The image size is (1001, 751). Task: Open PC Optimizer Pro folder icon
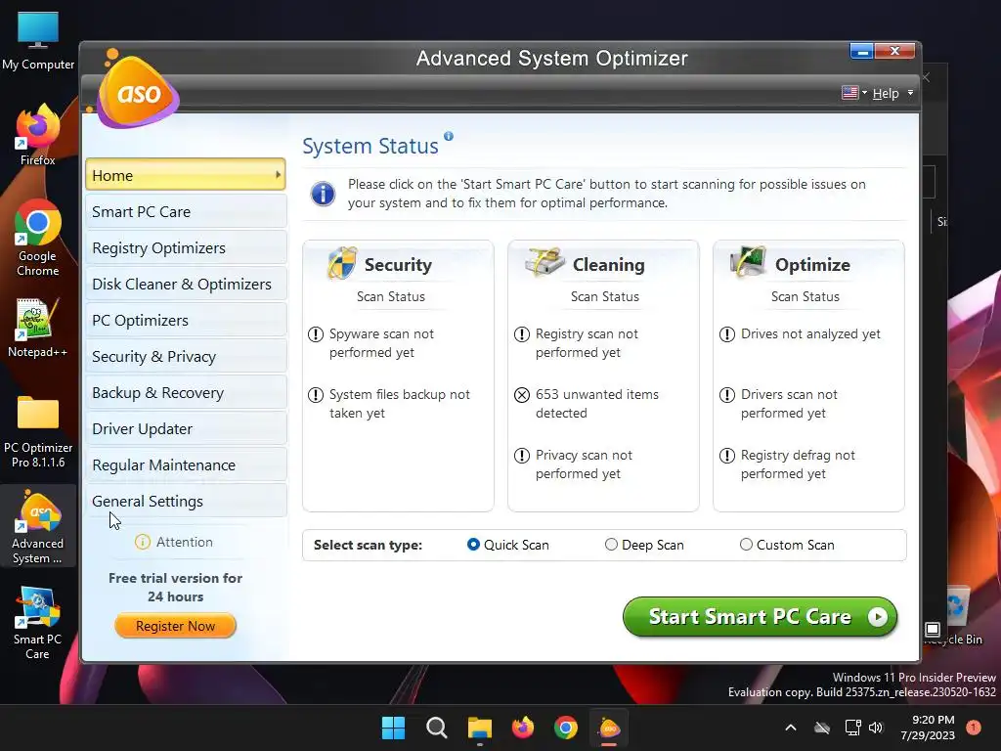(38, 431)
